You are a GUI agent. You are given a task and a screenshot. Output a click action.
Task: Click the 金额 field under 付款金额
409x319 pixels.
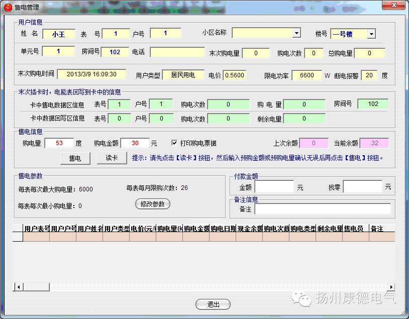pyautogui.click(x=274, y=186)
